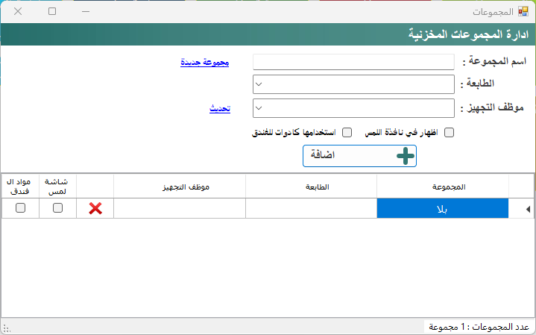
Task: Enable the اظهار في نافذة اللمس checkbox
Action: tap(449, 132)
